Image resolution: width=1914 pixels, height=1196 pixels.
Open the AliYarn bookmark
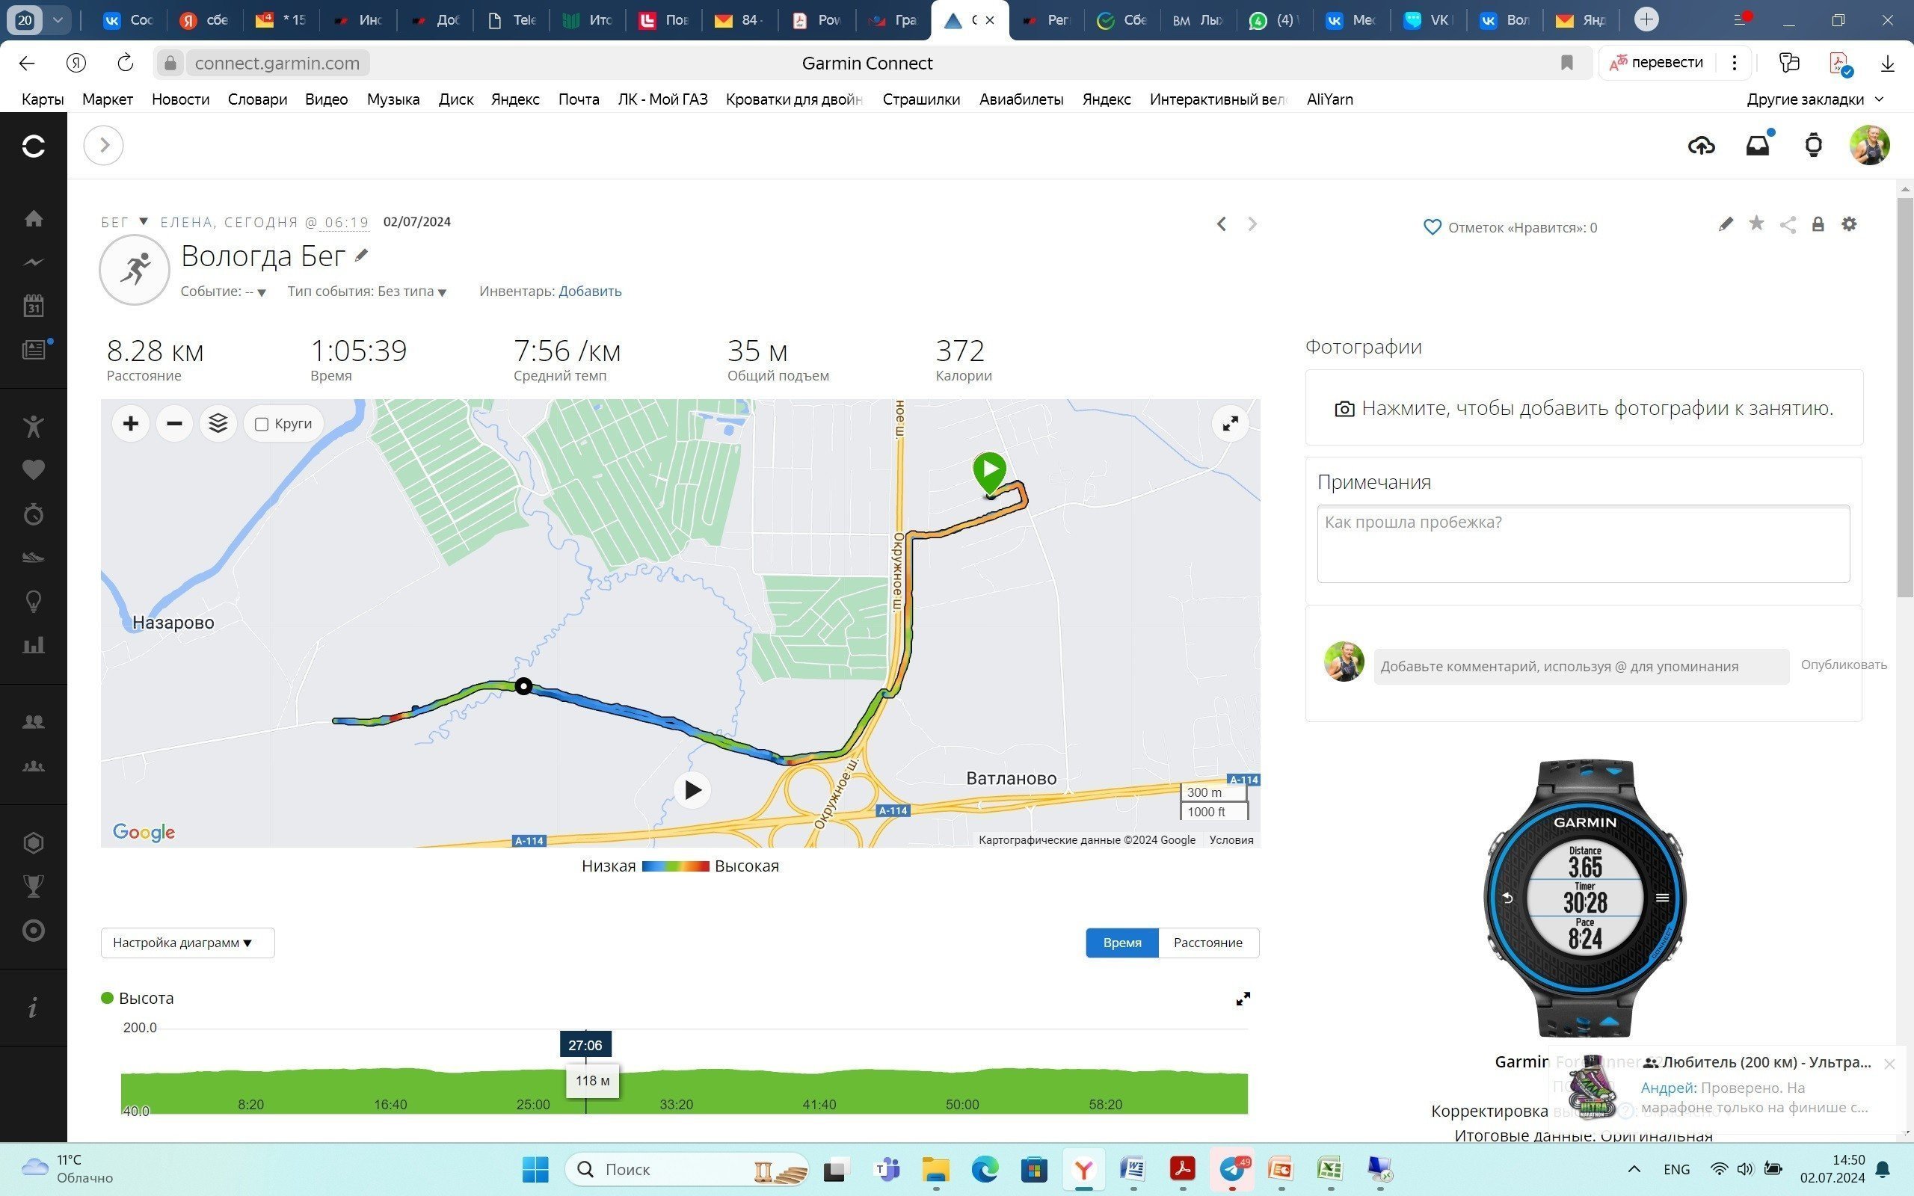pos(1329,99)
